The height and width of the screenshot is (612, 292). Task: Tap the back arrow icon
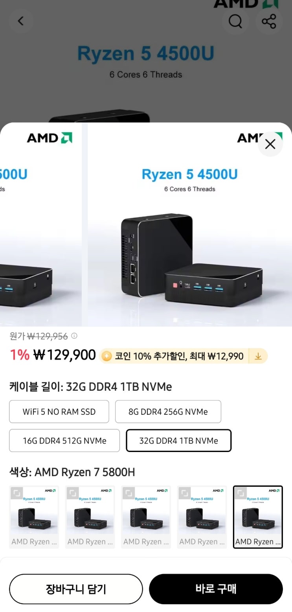(x=21, y=21)
